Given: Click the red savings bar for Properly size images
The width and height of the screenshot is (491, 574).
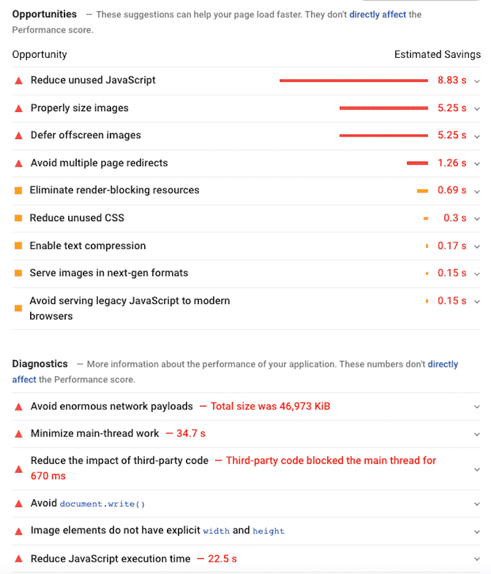Looking at the screenshot, I should [x=384, y=108].
